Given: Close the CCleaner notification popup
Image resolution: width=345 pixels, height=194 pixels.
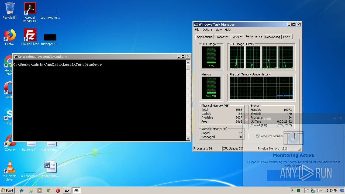Looking at the screenshot, I should (341, 118).
